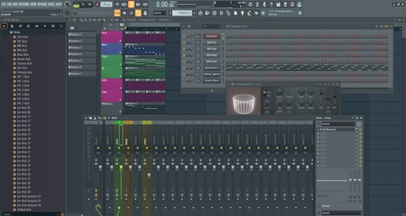This screenshot has width=406, height=216.
Task: Mute the bend mixer track LED
Action: [x=128, y=148]
